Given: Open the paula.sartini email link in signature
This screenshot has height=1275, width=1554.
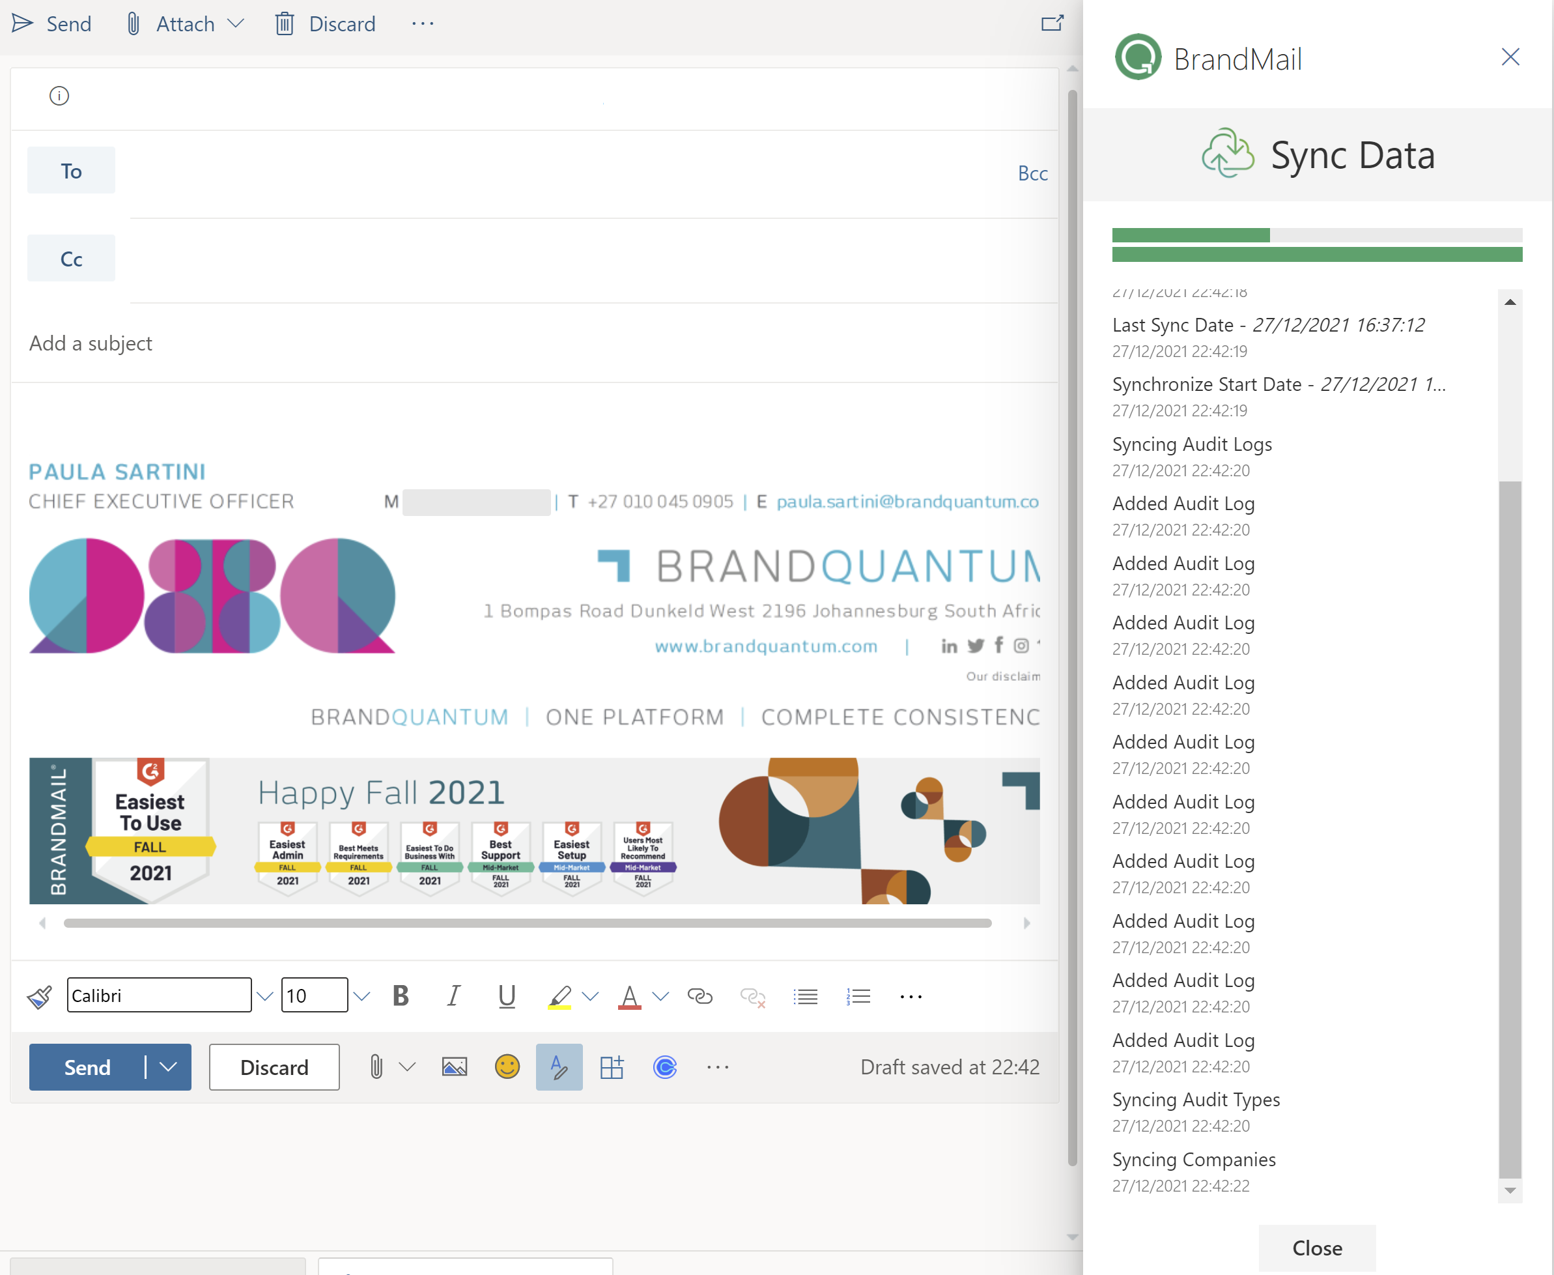Looking at the screenshot, I should (x=907, y=502).
